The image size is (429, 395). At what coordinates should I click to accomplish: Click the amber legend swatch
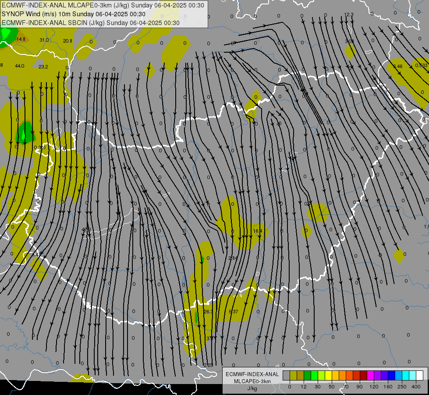335,375
